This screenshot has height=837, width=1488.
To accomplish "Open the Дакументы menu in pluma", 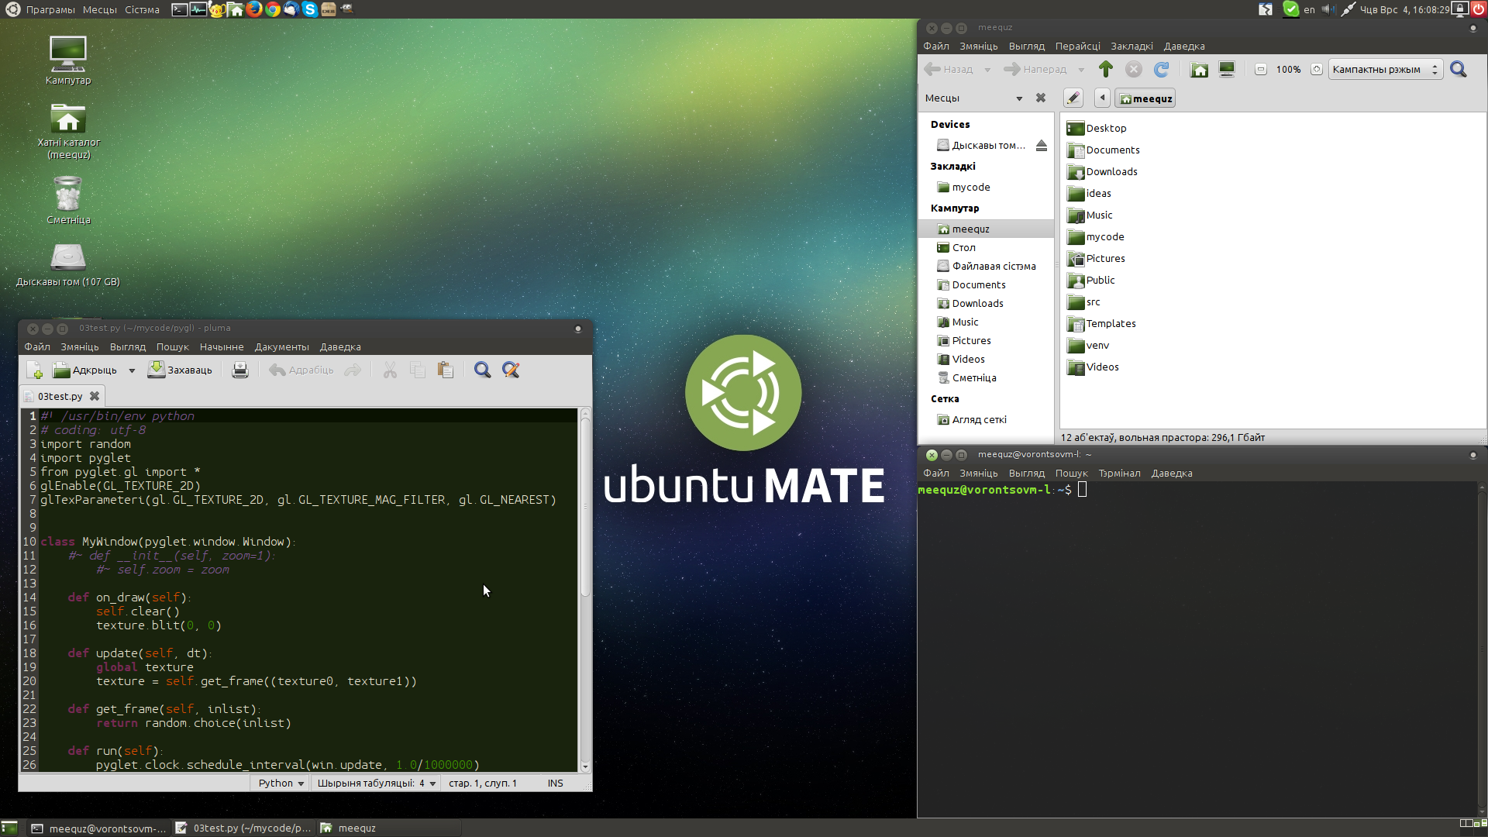I will (x=282, y=347).
